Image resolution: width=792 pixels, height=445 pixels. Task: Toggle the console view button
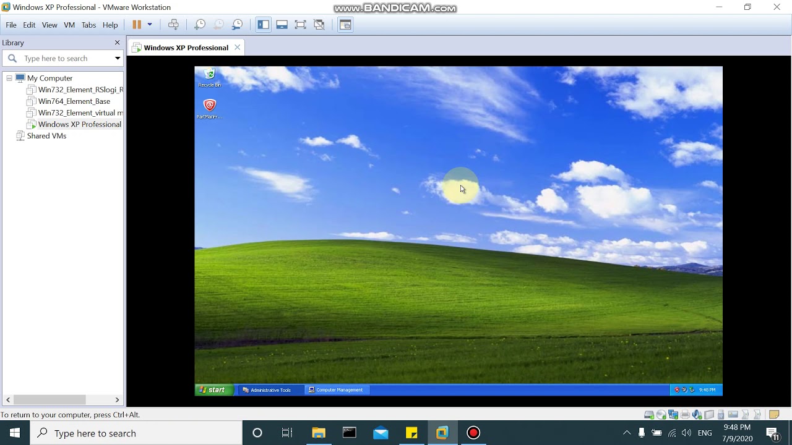pos(345,25)
